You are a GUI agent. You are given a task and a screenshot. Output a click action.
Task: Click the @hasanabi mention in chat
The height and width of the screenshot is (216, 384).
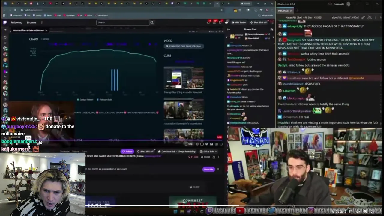356,78
